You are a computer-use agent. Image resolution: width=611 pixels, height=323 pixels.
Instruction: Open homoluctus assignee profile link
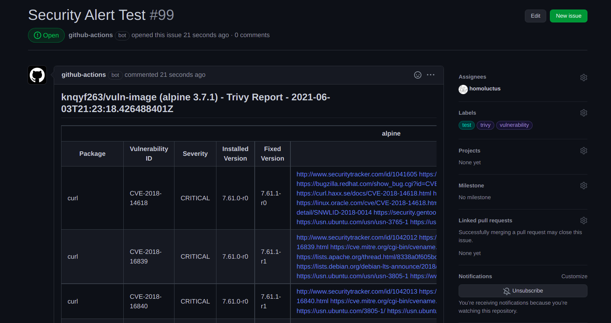click(485, 89)
